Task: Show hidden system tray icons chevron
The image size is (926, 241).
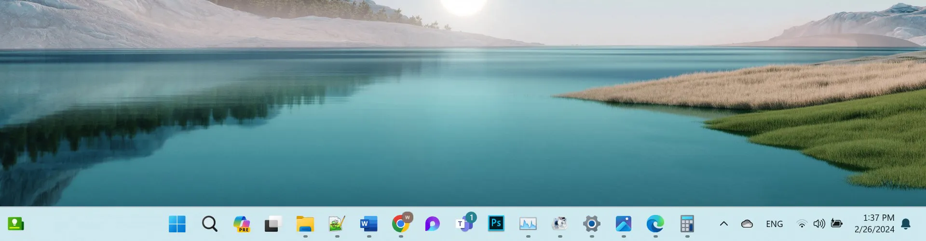Action: click(723, 224)
